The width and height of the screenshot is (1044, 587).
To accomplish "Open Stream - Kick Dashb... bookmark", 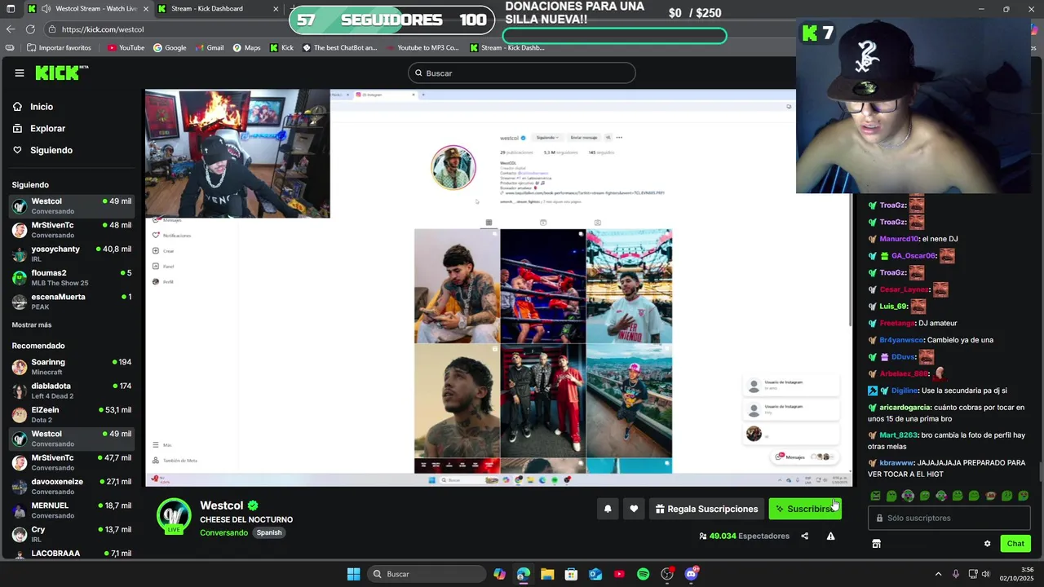I will pos(507,48).
